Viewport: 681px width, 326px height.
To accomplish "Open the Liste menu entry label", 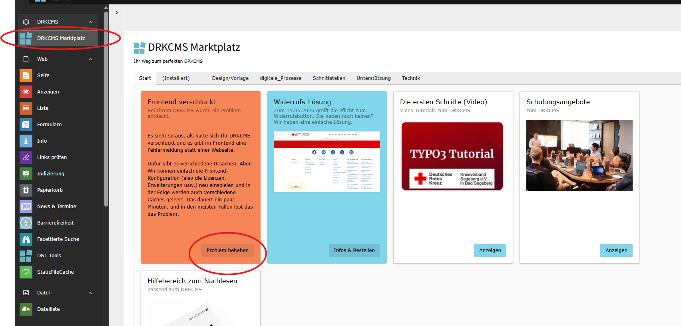I will [x=43, y=108].
